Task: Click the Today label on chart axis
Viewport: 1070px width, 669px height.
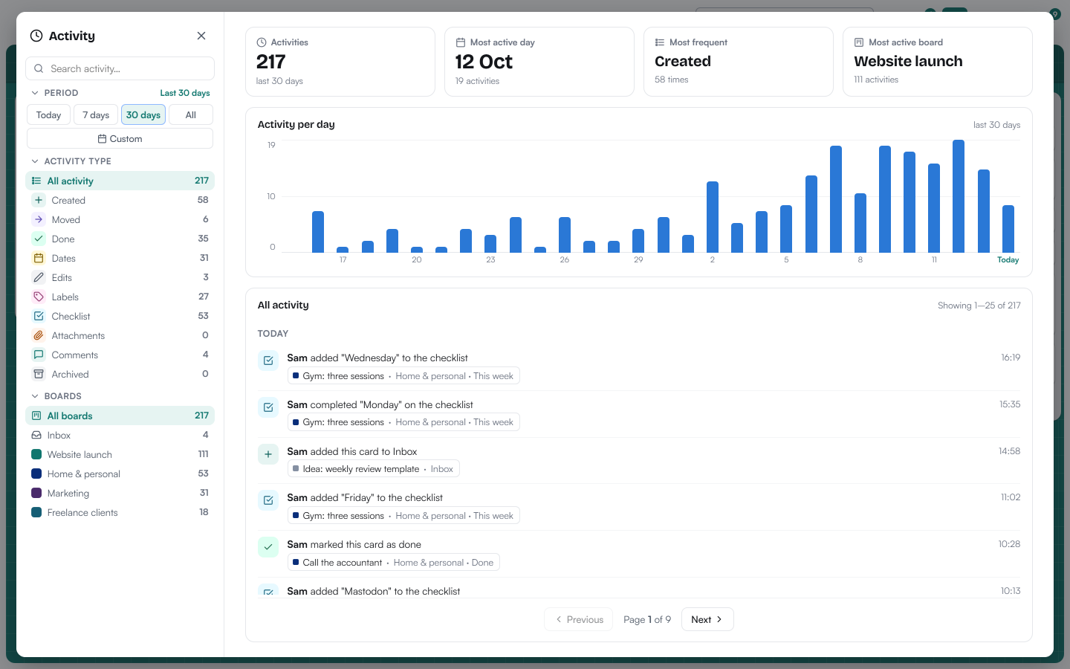Action: point(1008,259)
